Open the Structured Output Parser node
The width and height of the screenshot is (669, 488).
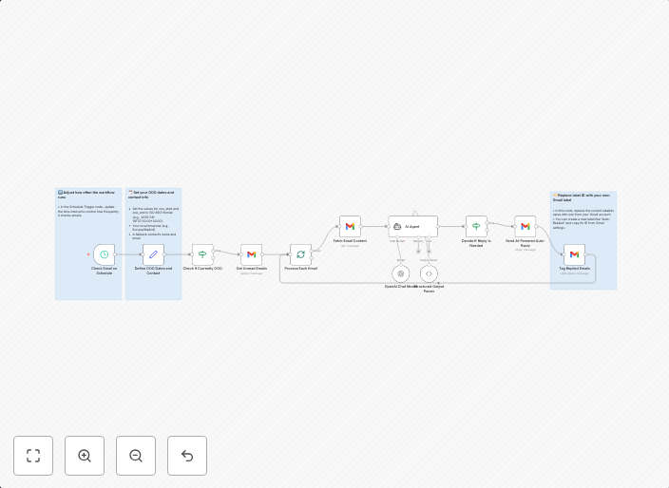click(x=429, y=273)
